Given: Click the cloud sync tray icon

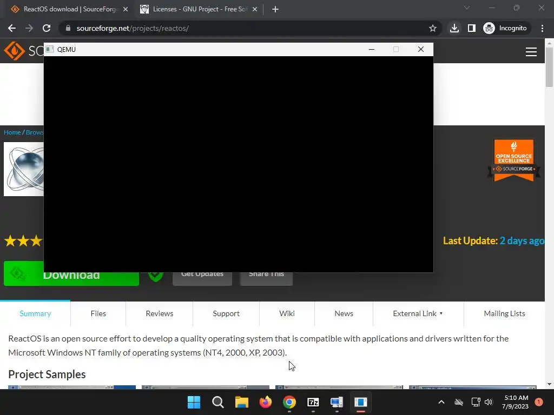Looking at the screenshot, I should click(x=459, y=402).
